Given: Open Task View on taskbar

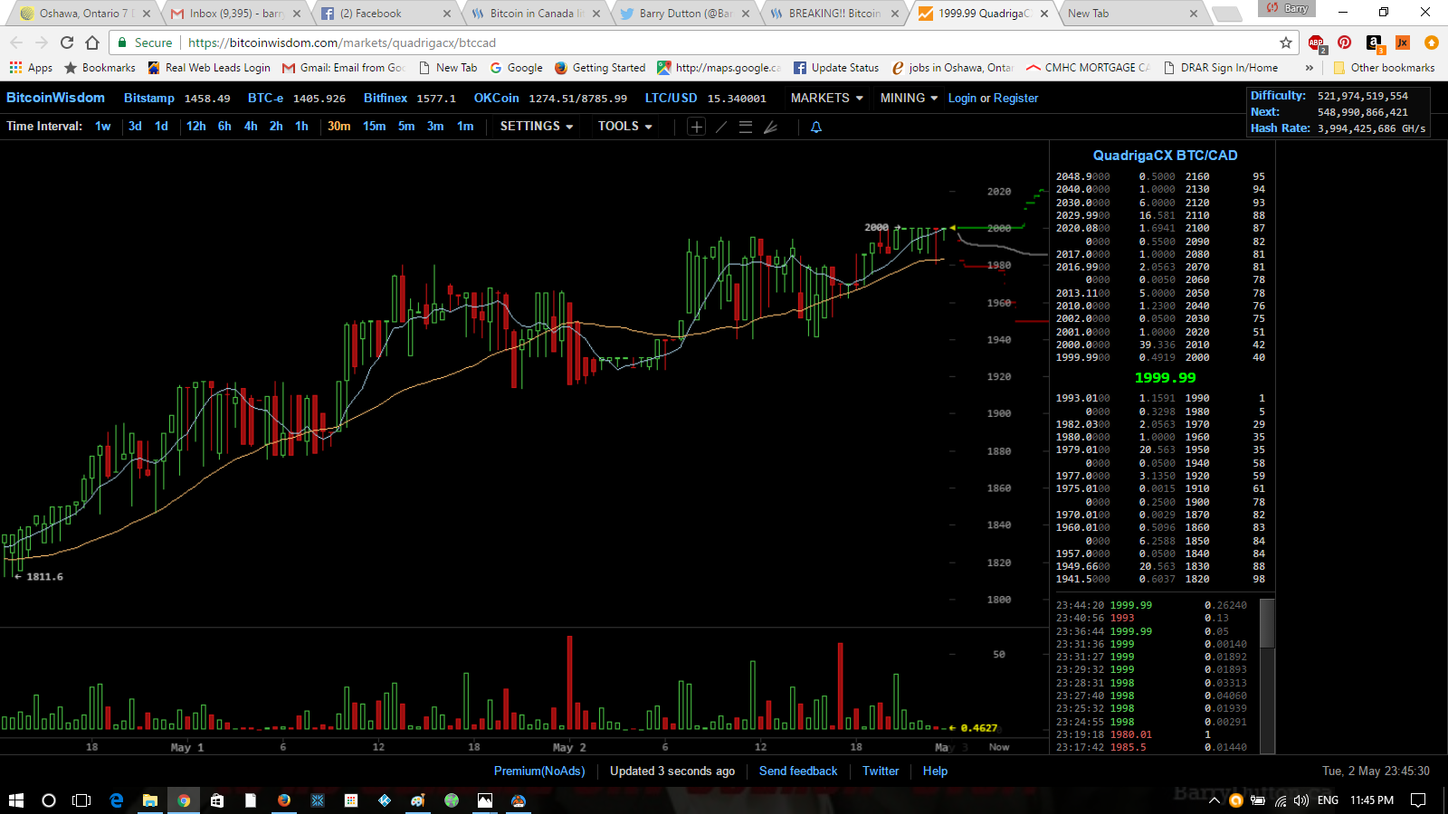Looking at the screenshot, I should [x=81, y=800].
